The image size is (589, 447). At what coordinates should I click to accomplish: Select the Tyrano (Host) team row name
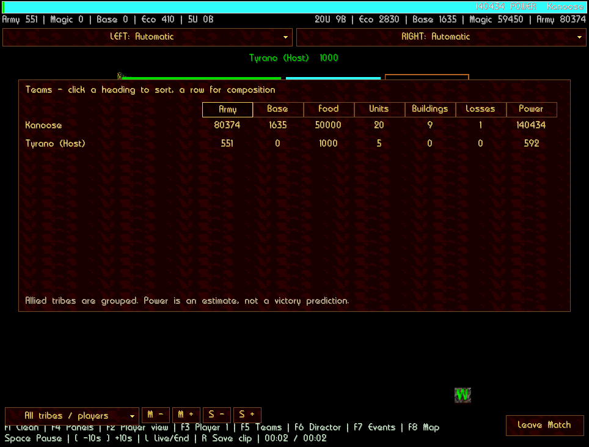(55, 144)
